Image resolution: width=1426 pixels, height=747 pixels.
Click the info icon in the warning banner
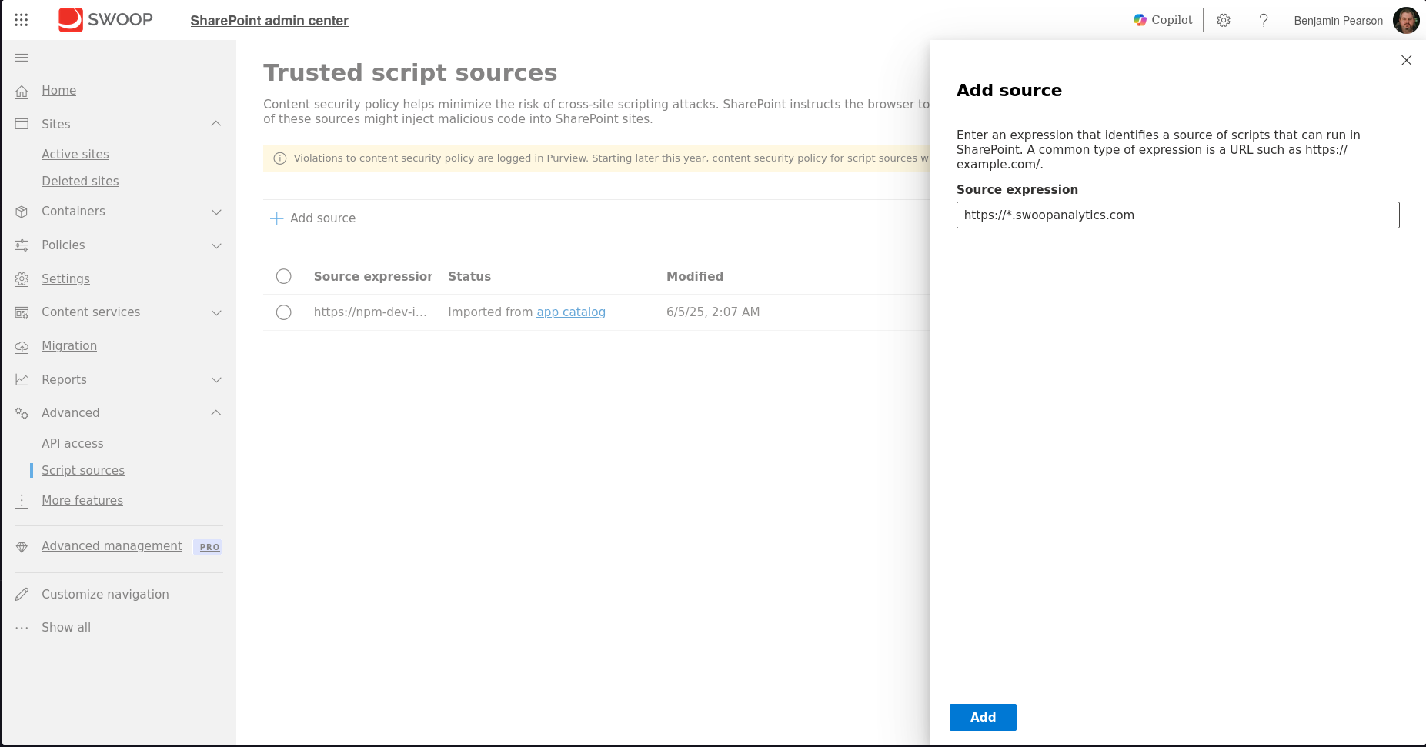pyautogui.click(x=280, y=158)
